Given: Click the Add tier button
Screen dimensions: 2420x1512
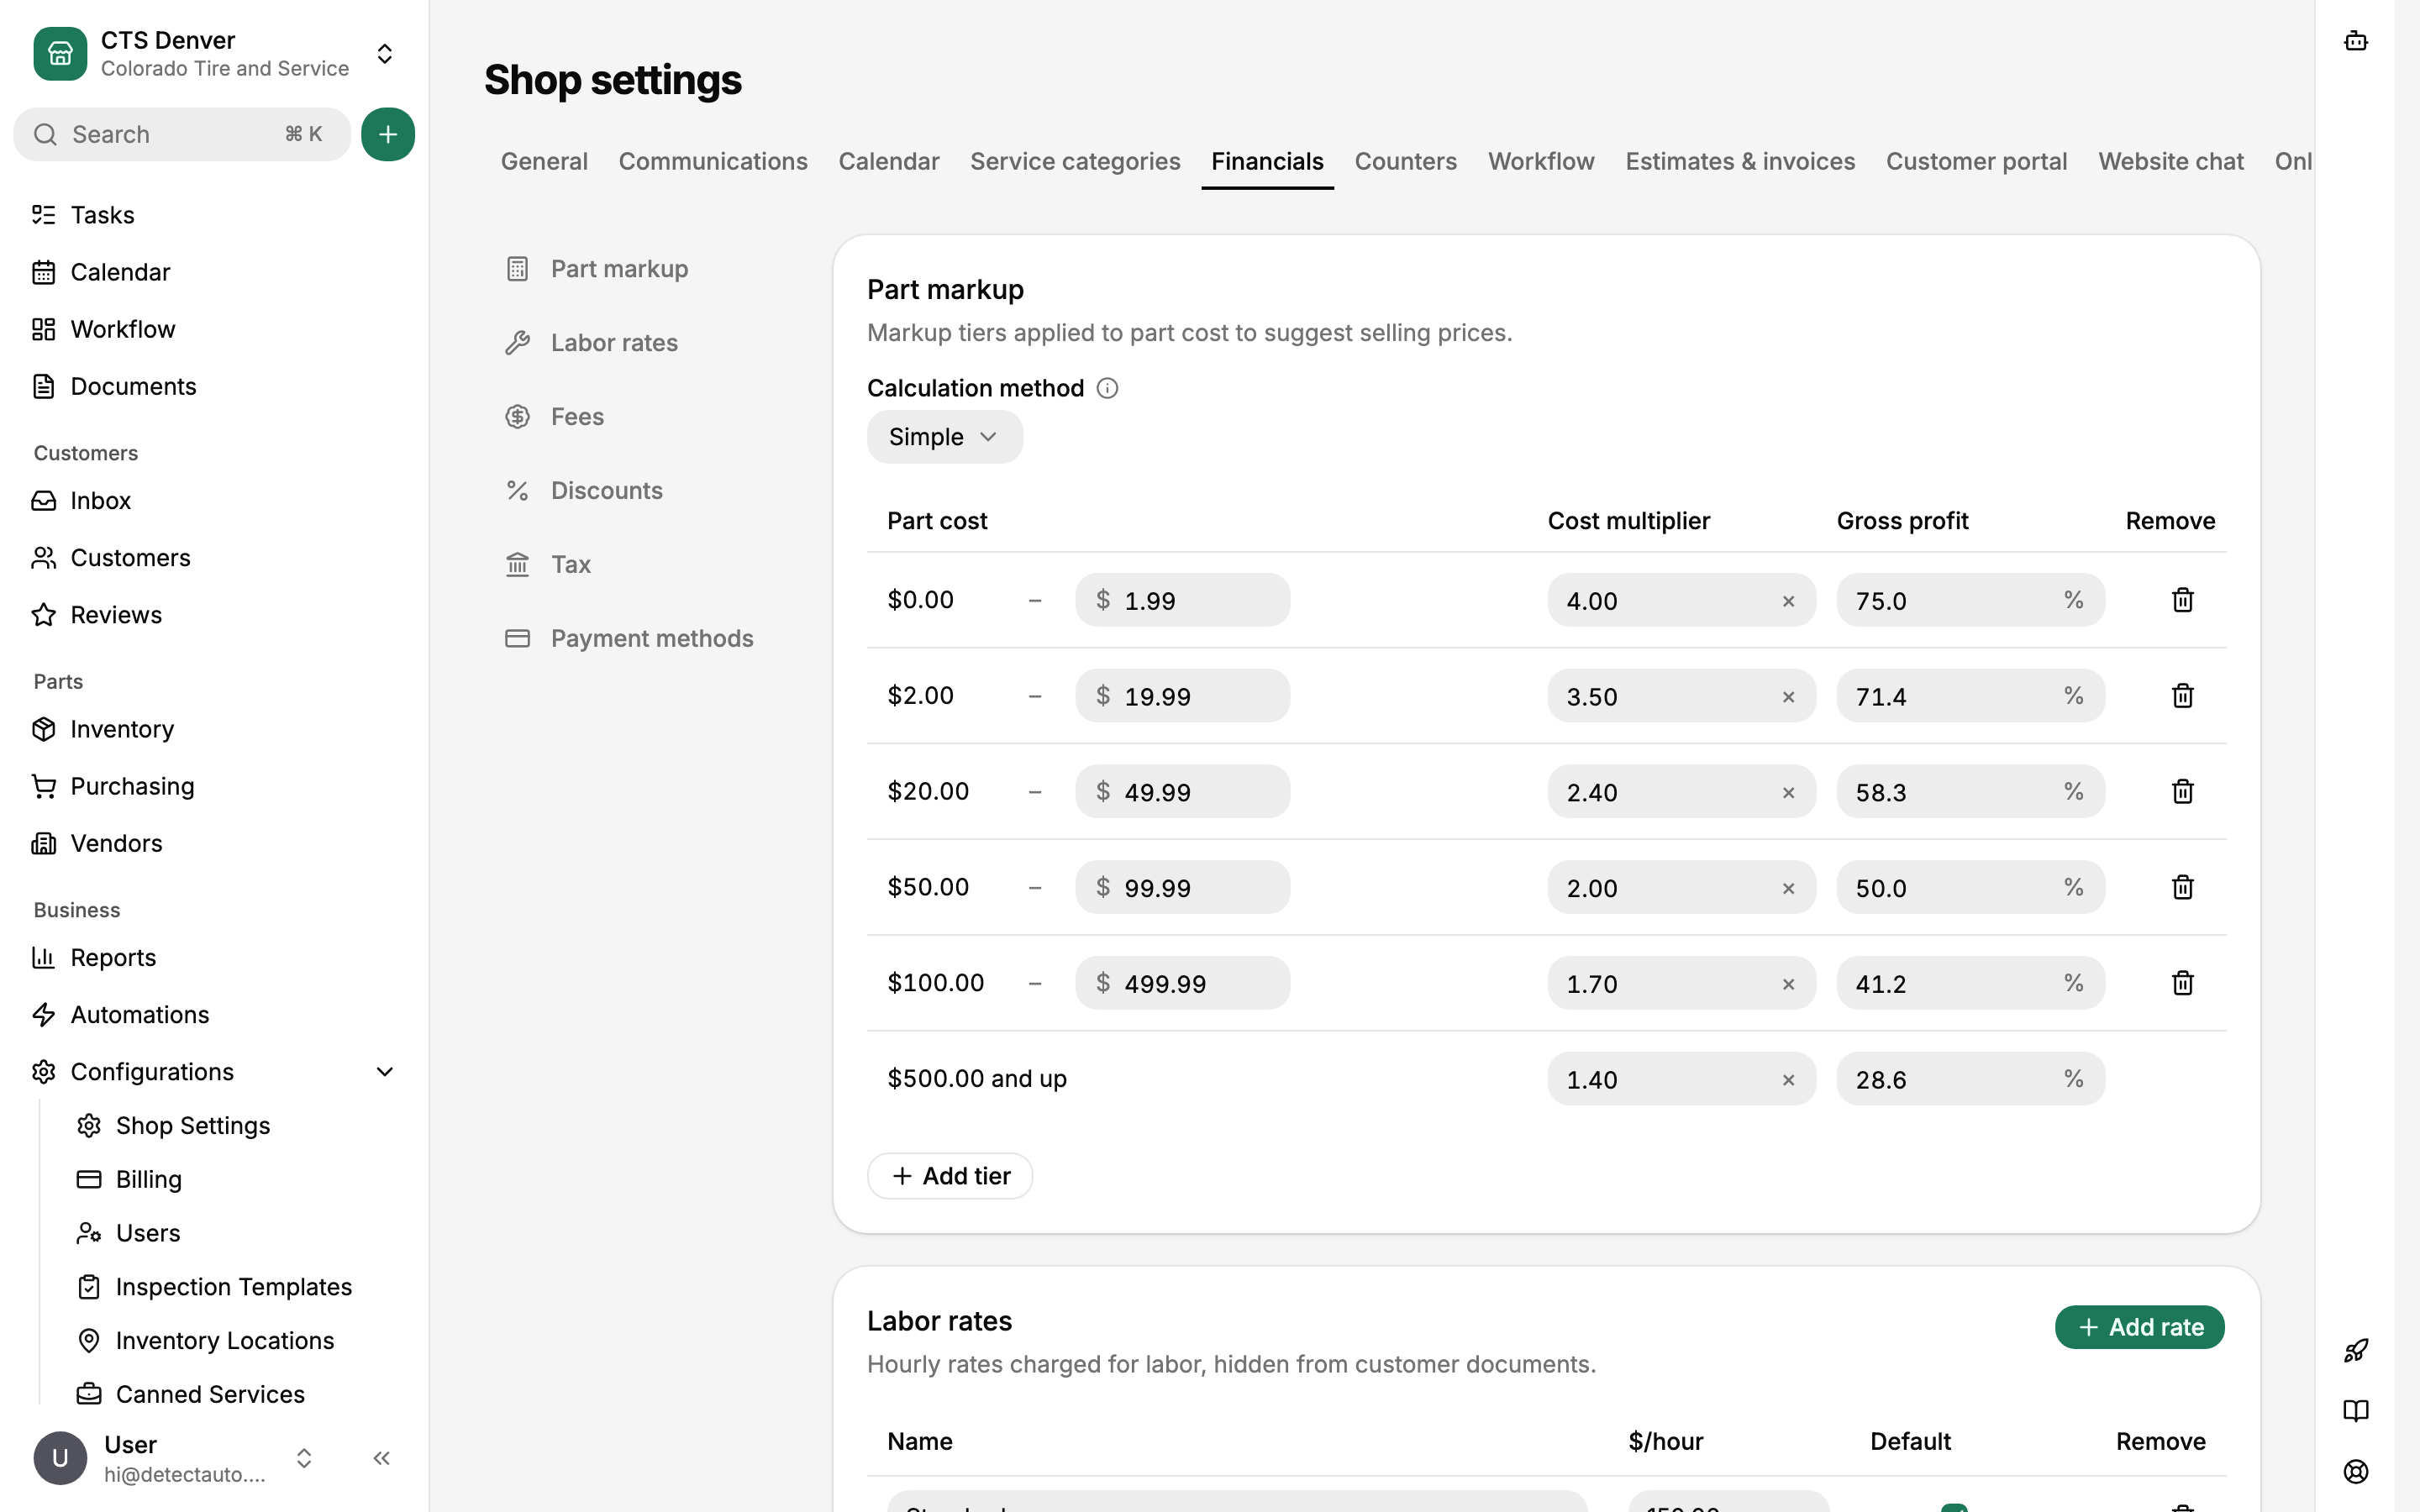Looking at the screenshot, I should pyautogui.click(x=950, y=1176).
